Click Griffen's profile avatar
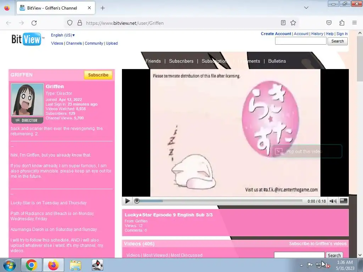The image size is (363, 272). (27, 100)
